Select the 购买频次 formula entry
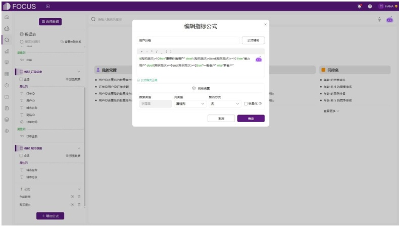 [x=25, y=205]
